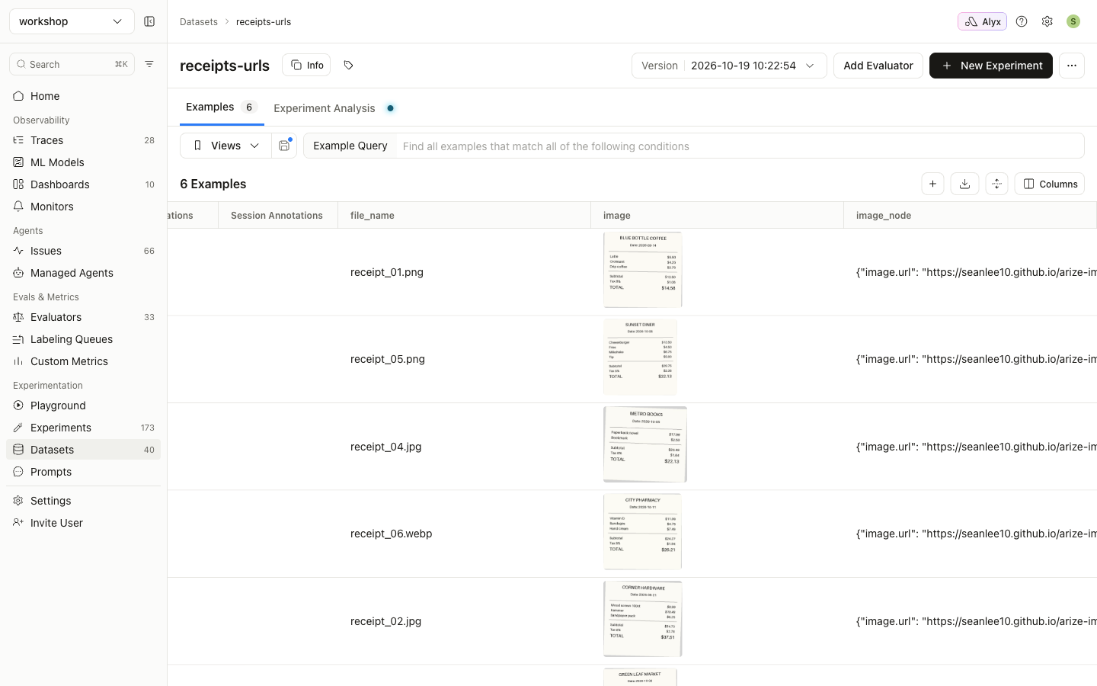Click the Info button
The image size is (1097, 686).
click(x=306, y=65)
